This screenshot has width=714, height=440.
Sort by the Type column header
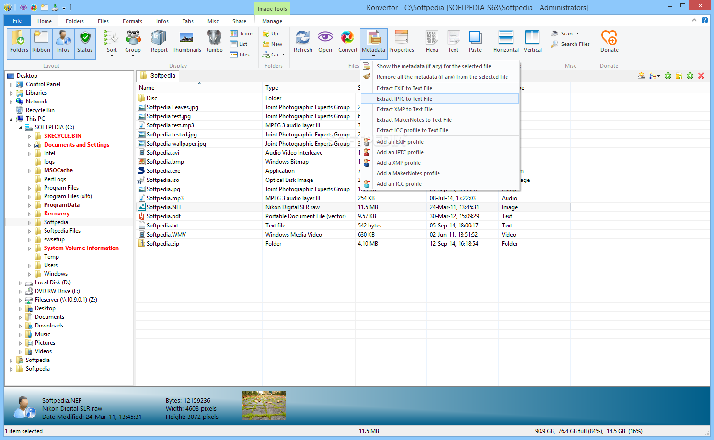309,88
